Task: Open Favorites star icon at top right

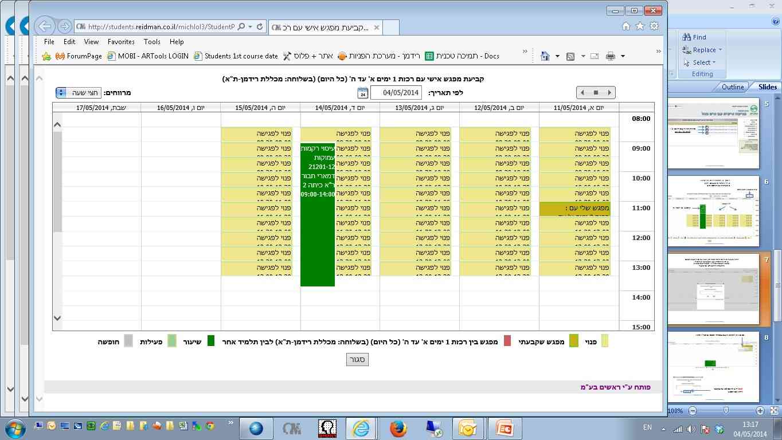Action: 640,26
